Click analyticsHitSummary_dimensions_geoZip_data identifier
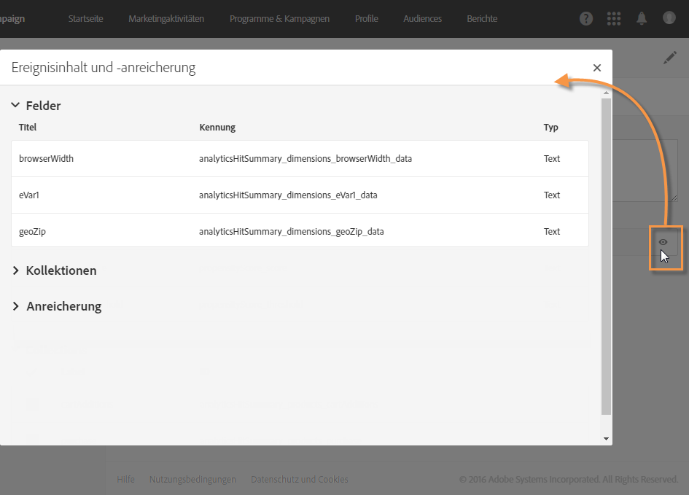 (x=292, y=232)
